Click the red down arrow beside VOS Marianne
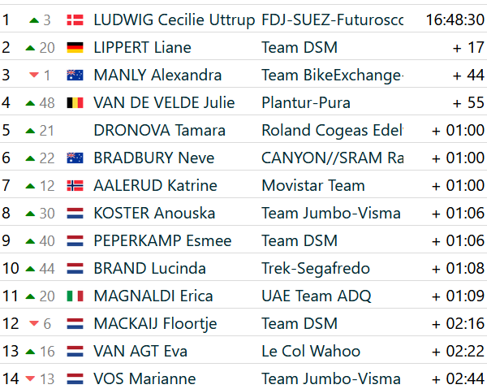Image resolution: width=487 pixels, height=389 pixels. pos(30,378)
